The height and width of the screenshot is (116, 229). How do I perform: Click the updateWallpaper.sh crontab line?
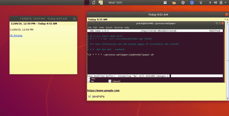click(120, 55)
